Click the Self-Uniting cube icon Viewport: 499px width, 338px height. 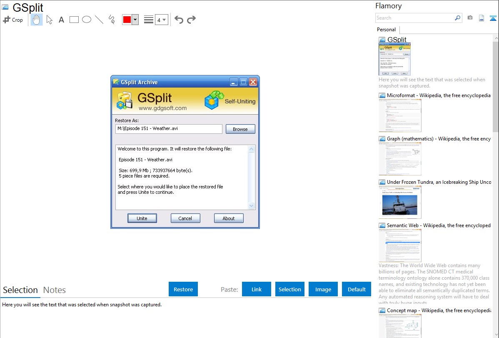tap(214, 100)
